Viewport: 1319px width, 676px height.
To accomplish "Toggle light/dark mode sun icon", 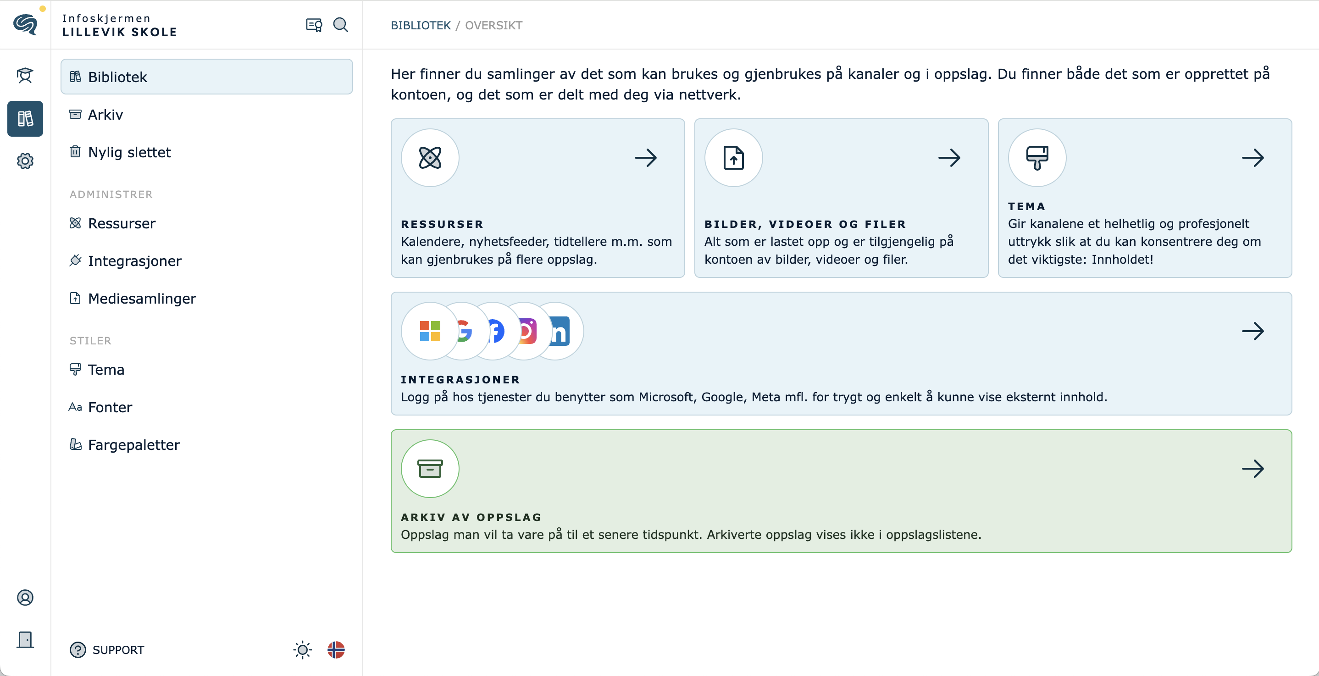I will coord(302,650).
